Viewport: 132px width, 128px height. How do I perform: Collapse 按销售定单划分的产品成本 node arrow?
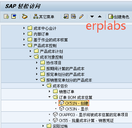pyautogui.click(x=37, y=80)
